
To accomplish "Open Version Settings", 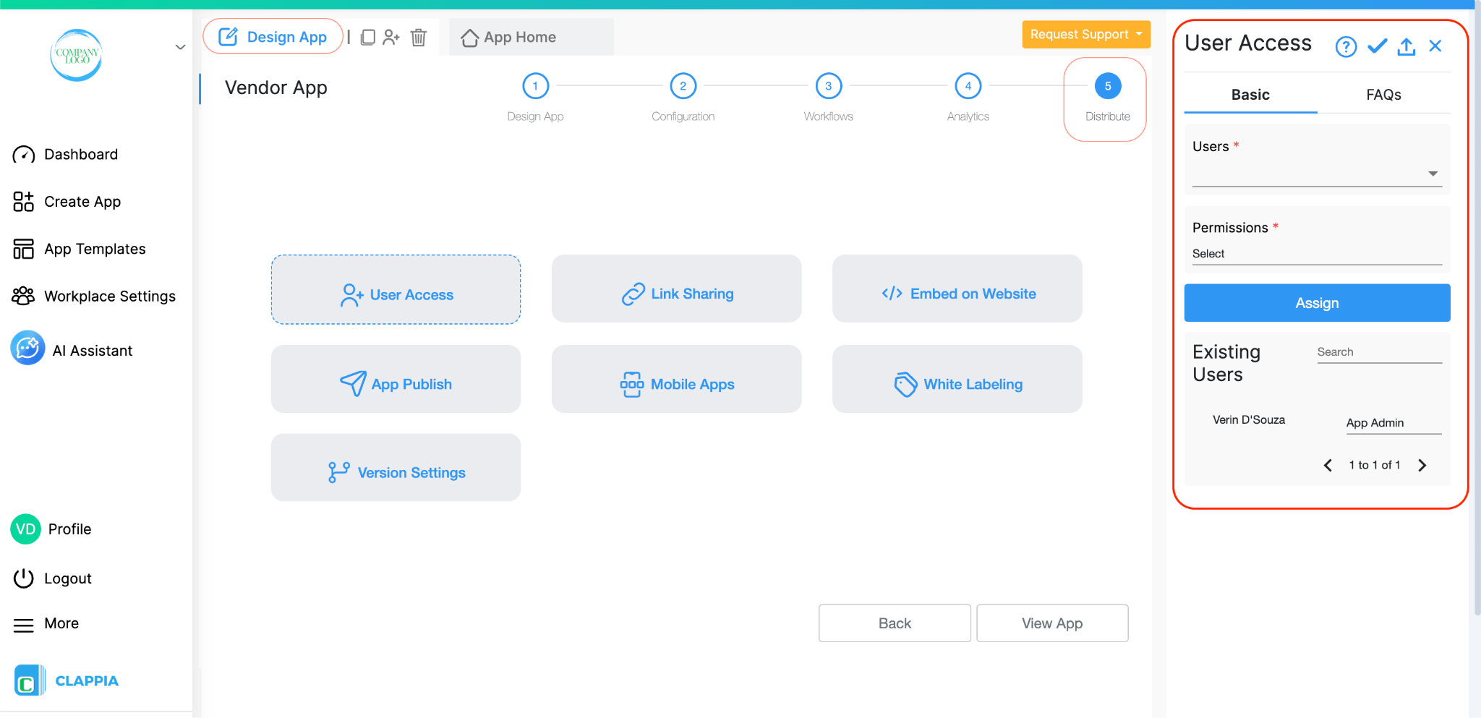I will coord(395,468).
